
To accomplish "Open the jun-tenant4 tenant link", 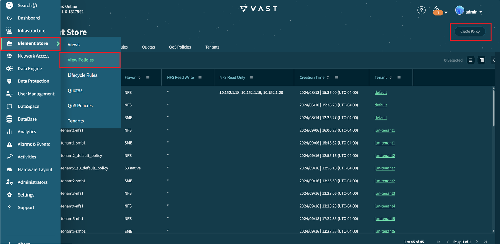I will (x=385, y=206).
